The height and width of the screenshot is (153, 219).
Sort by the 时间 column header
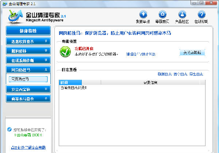[70, 82]
